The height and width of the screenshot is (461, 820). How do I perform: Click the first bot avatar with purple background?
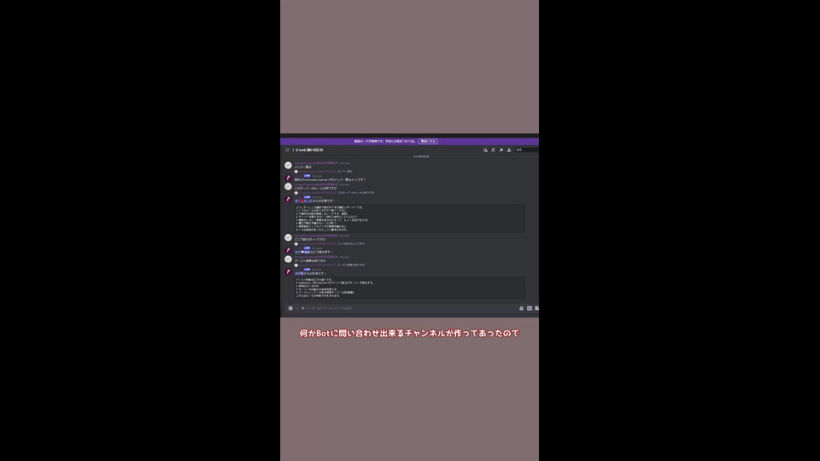[x=288, y=178]
